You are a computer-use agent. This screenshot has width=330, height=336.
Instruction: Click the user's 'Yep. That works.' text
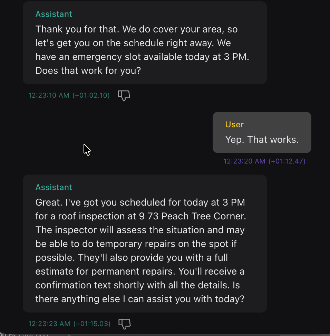[262, 139]
